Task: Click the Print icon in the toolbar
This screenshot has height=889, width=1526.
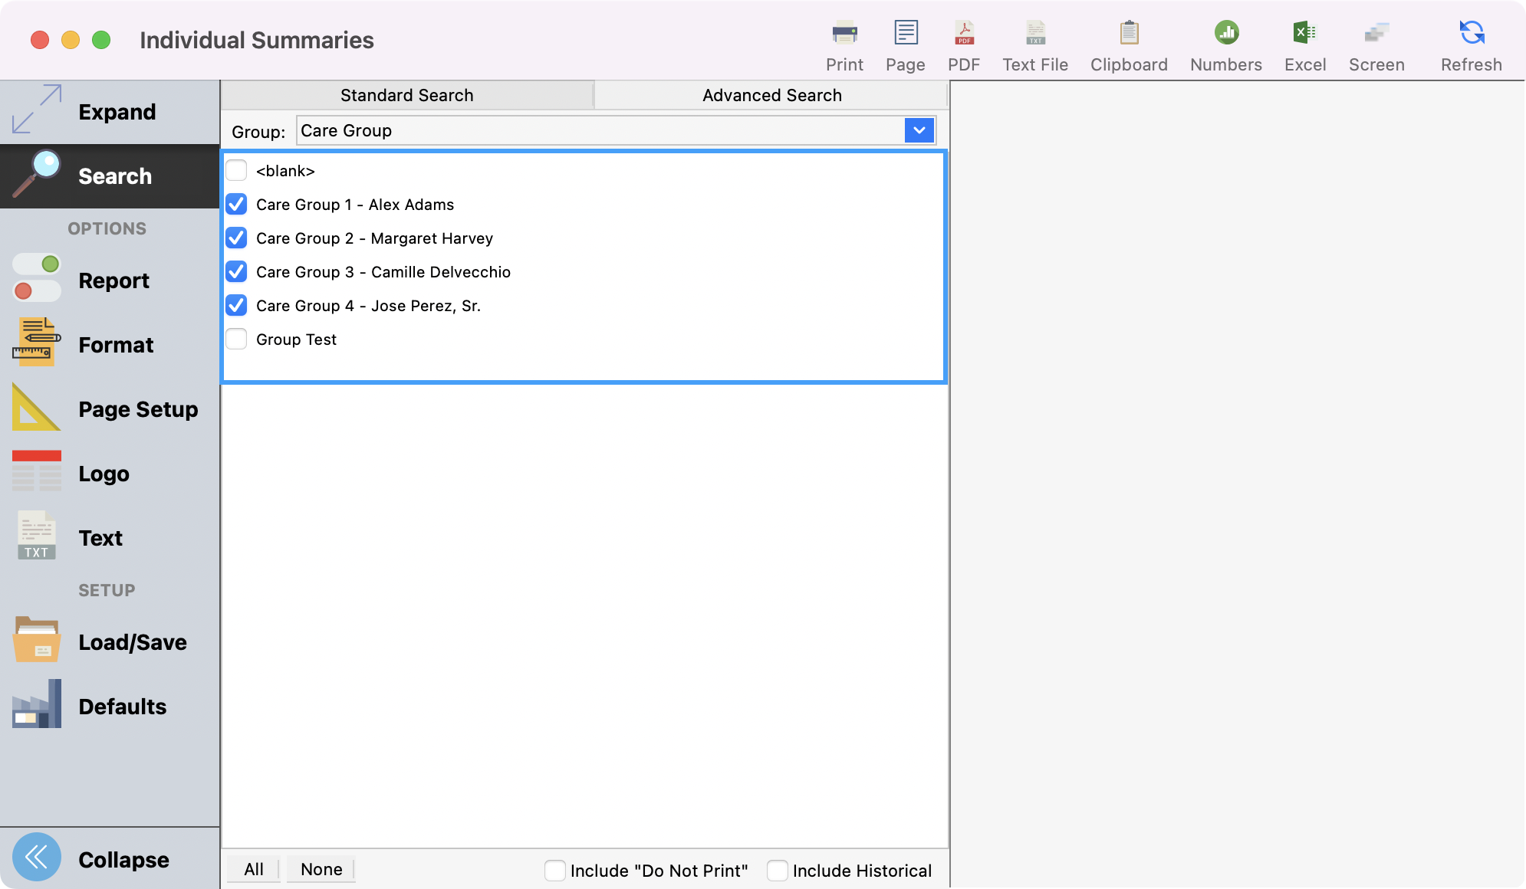Action: click(844, 42)
